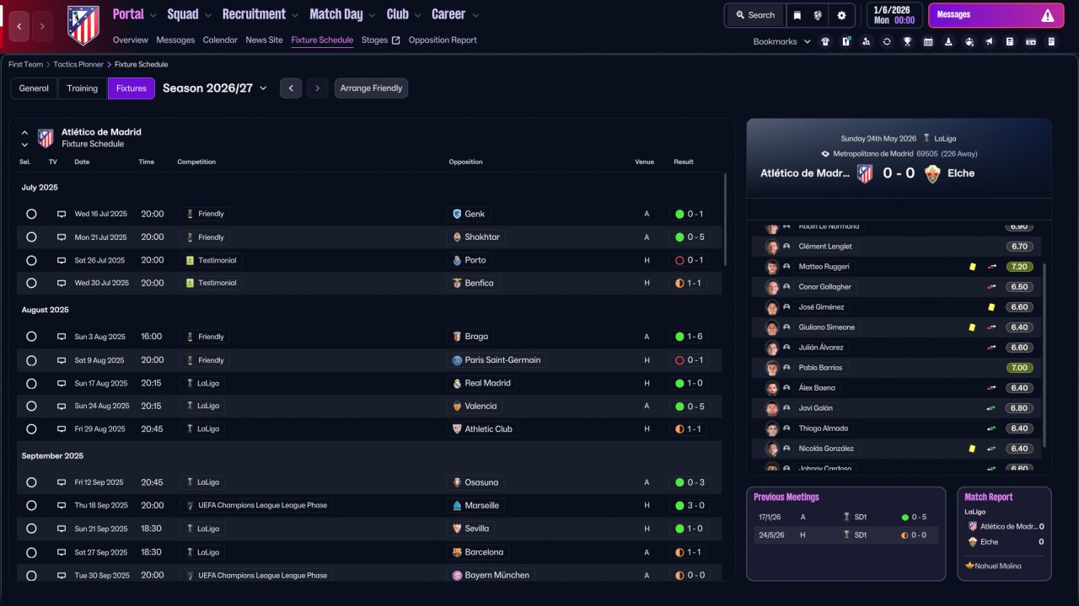Screen dimensions: 1079x606
Task: Go back with the left arrow
Action: [x=19, y=27]
